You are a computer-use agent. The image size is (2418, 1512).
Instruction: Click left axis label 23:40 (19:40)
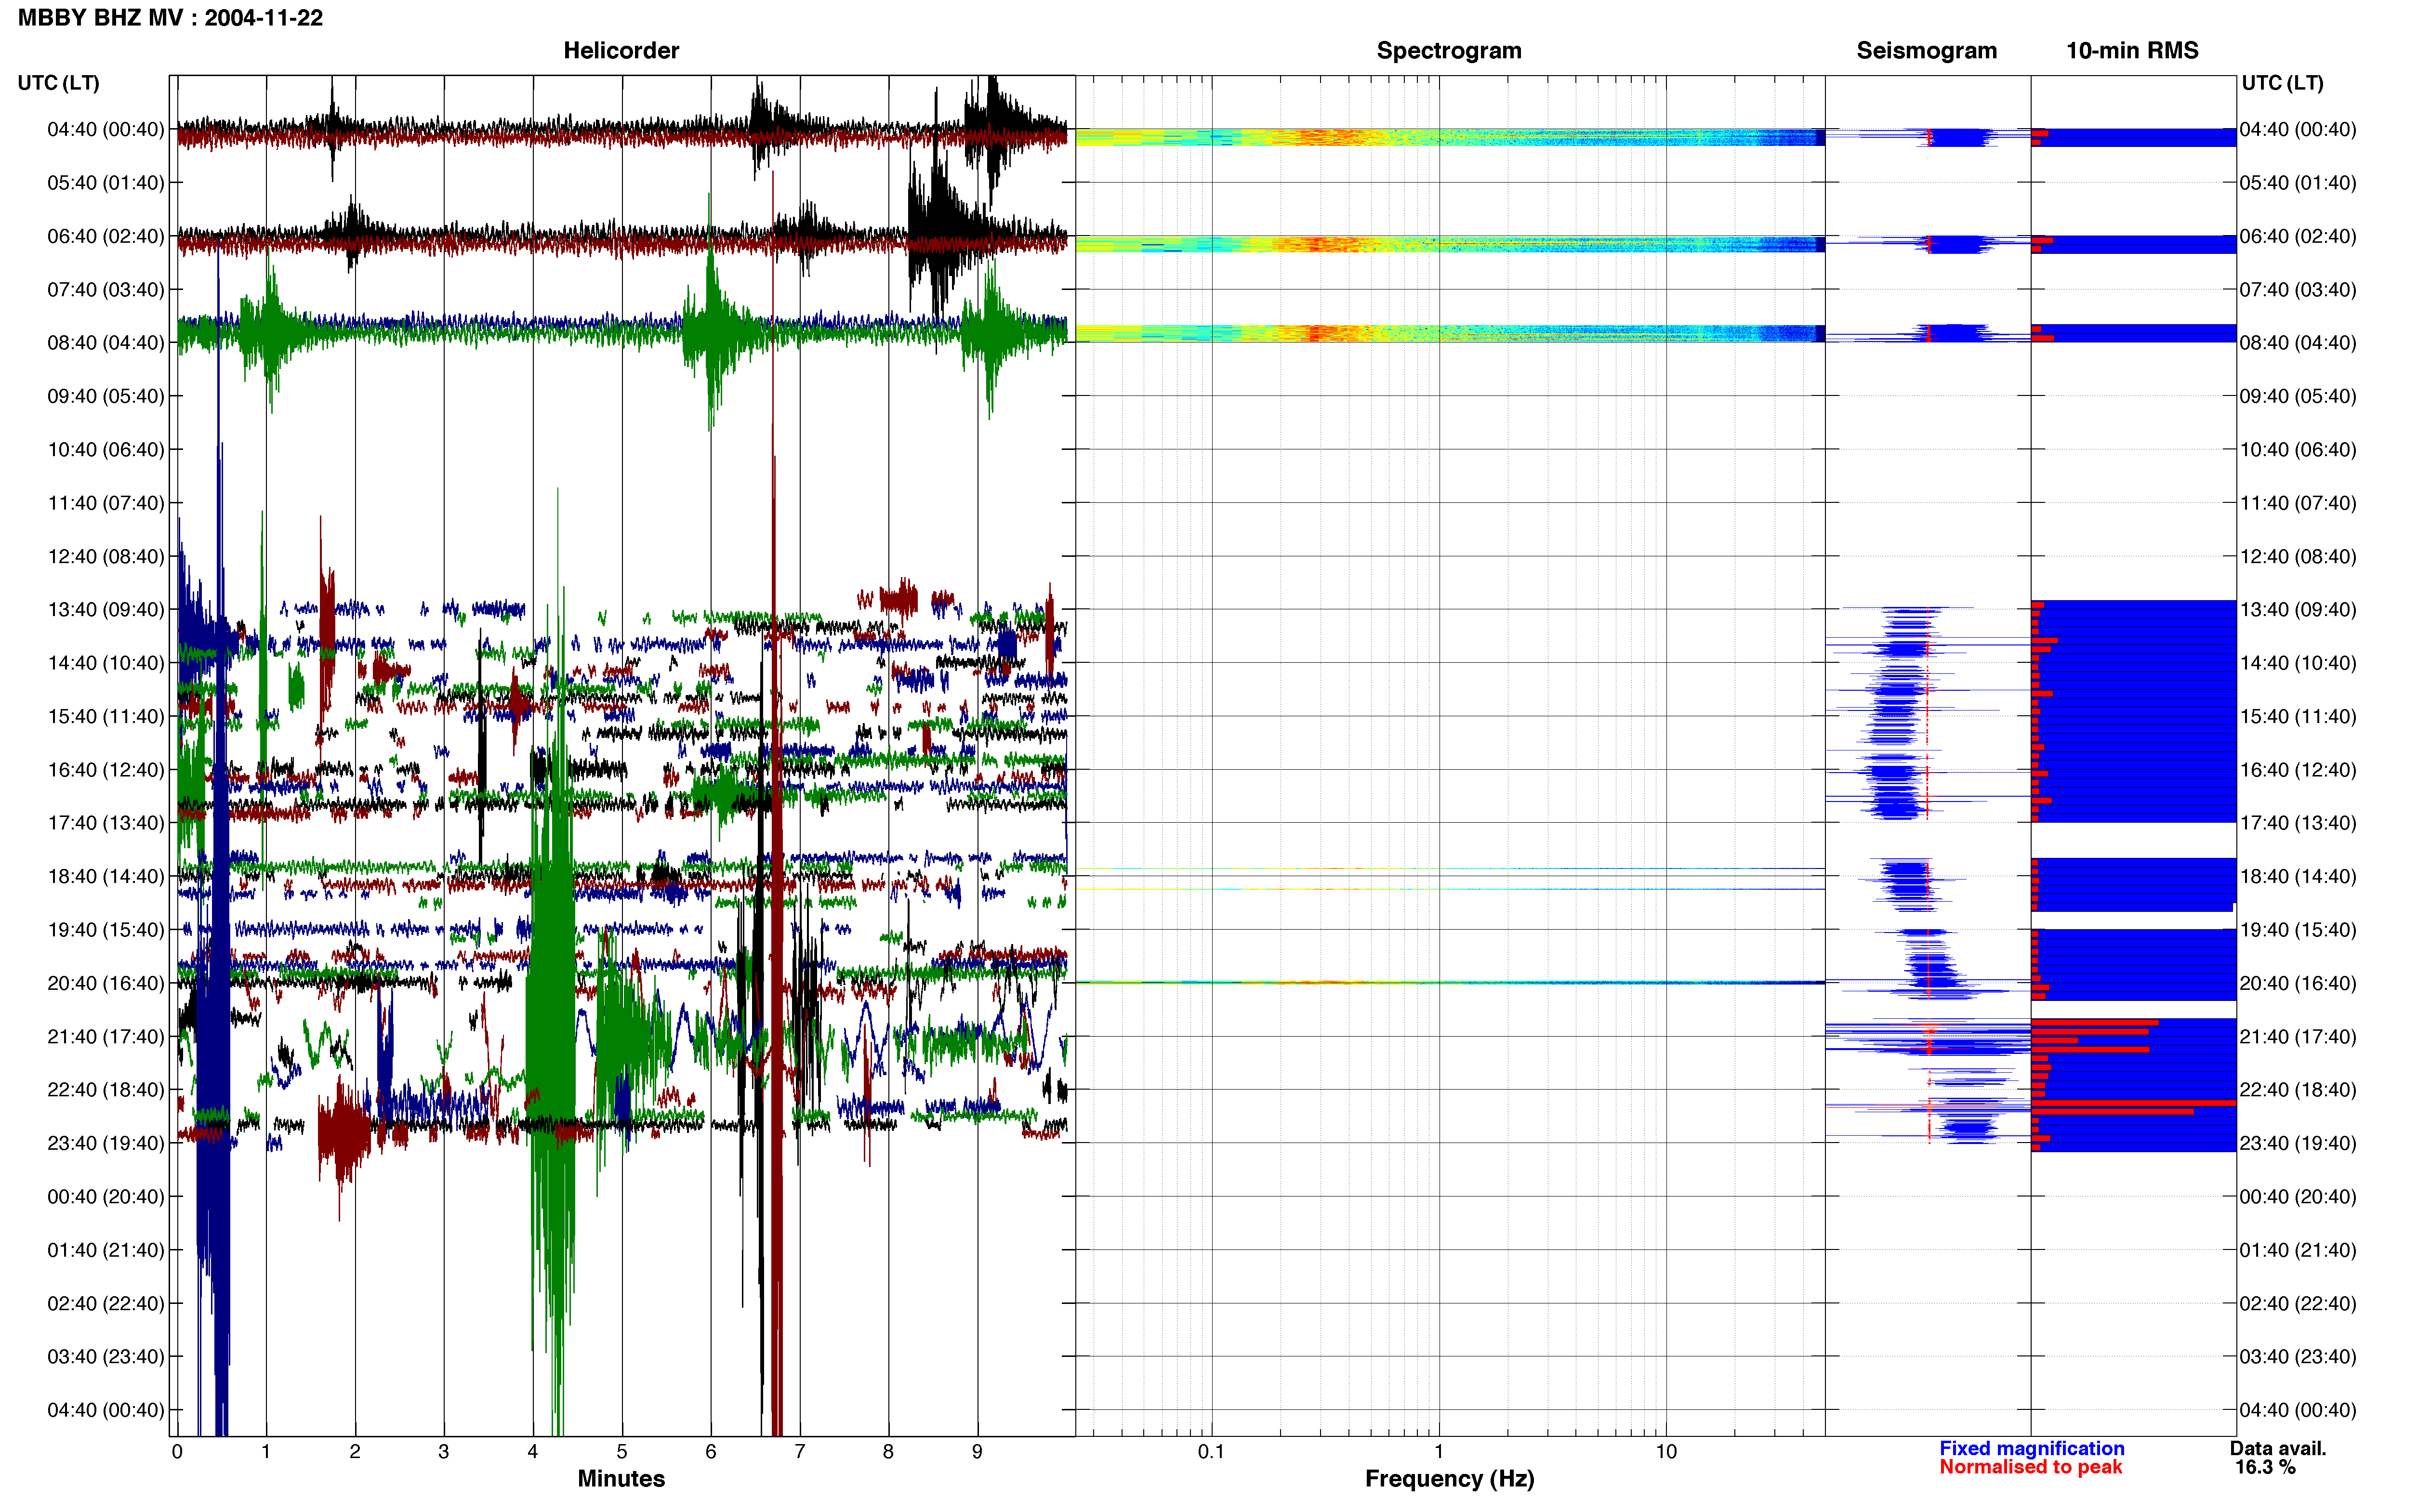click(106, 1142)
